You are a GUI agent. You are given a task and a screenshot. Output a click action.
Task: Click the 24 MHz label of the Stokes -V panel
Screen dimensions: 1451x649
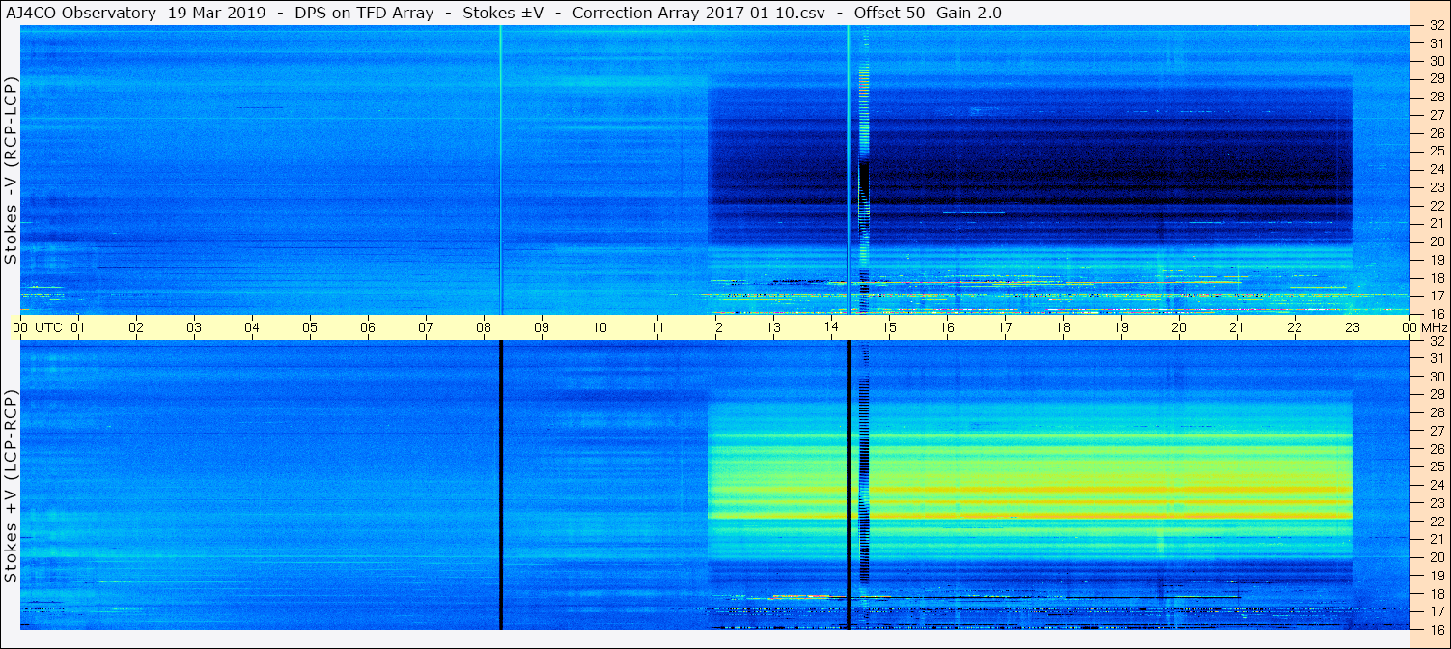[x=1437, y=169]
